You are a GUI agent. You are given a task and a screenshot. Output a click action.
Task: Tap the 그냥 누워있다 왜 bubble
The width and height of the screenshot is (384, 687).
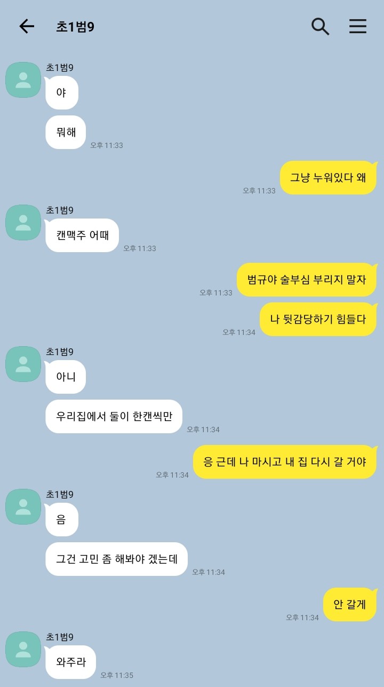(x=328, y=177)
